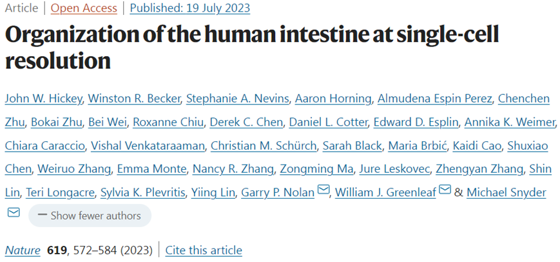Click the Cite this article link

coord(204,250)
